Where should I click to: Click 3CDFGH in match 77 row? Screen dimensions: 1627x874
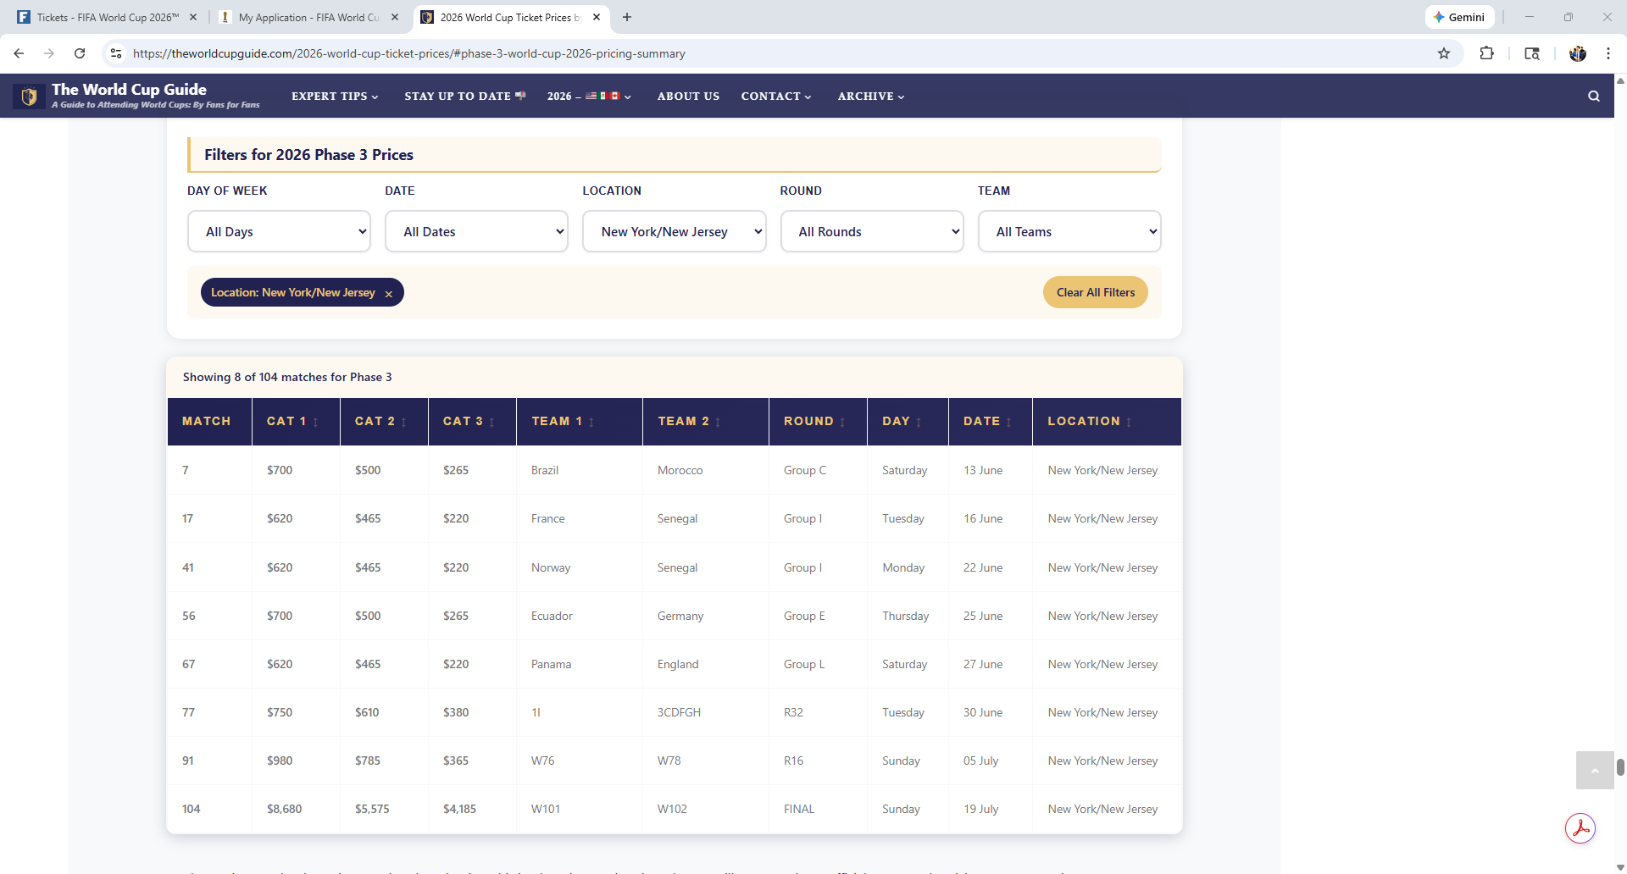(679, 712)
